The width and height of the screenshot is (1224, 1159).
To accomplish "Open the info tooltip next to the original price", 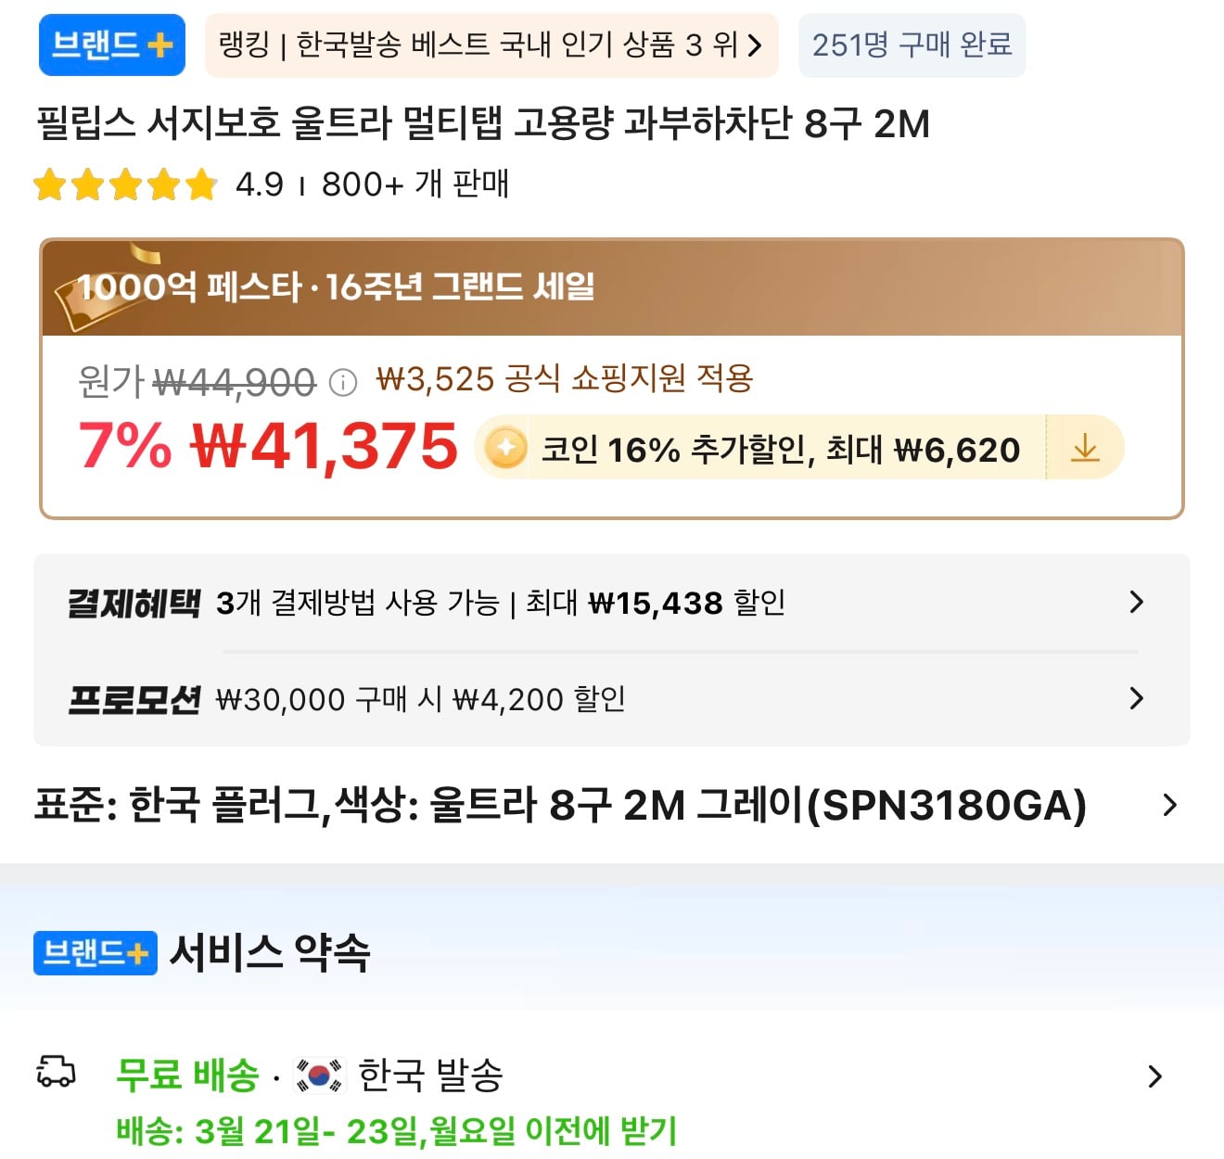I will tap(343, 379).
